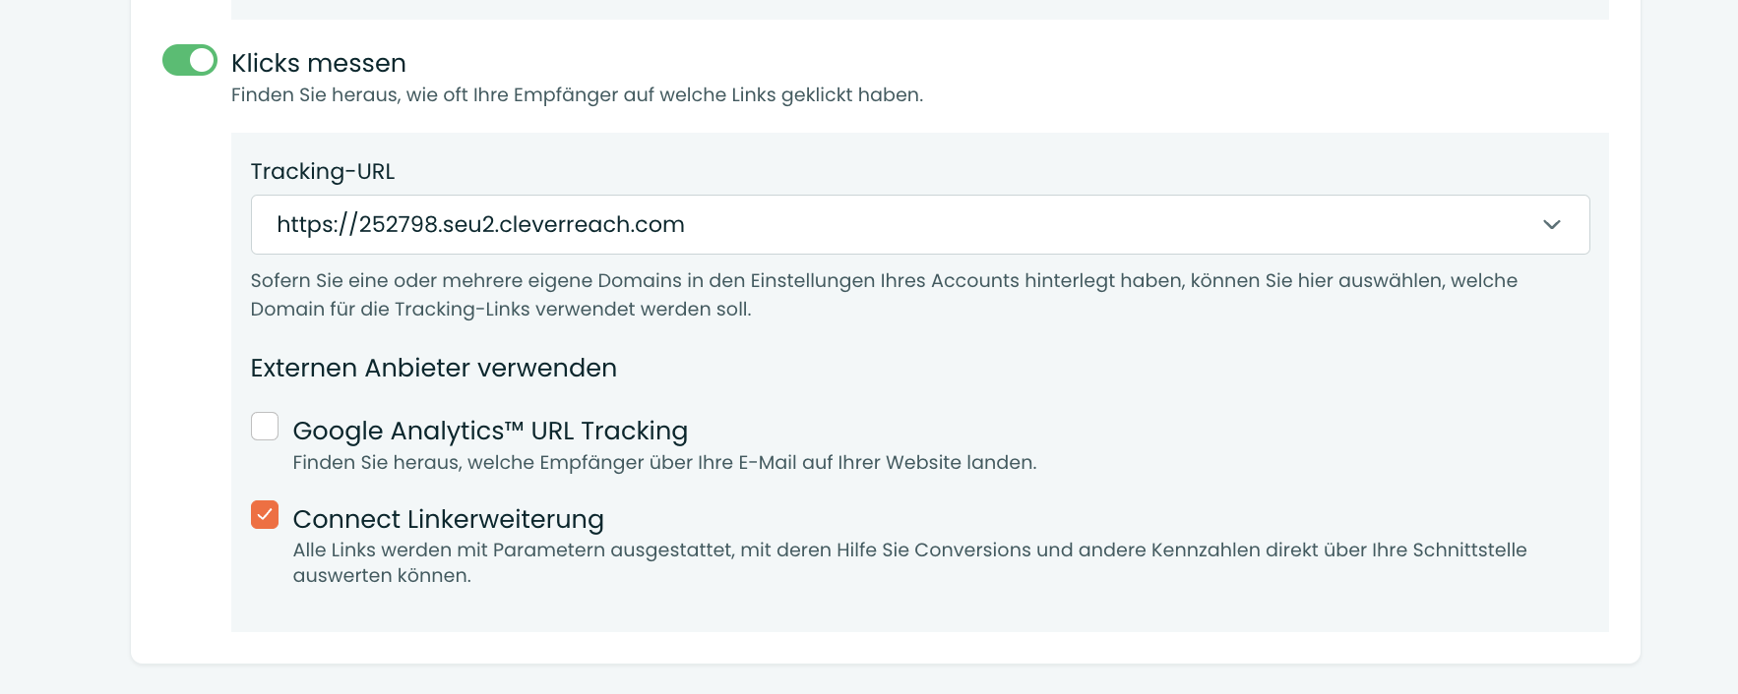Click the Connect Linkerweiterung label text

(x=448, y=519)
